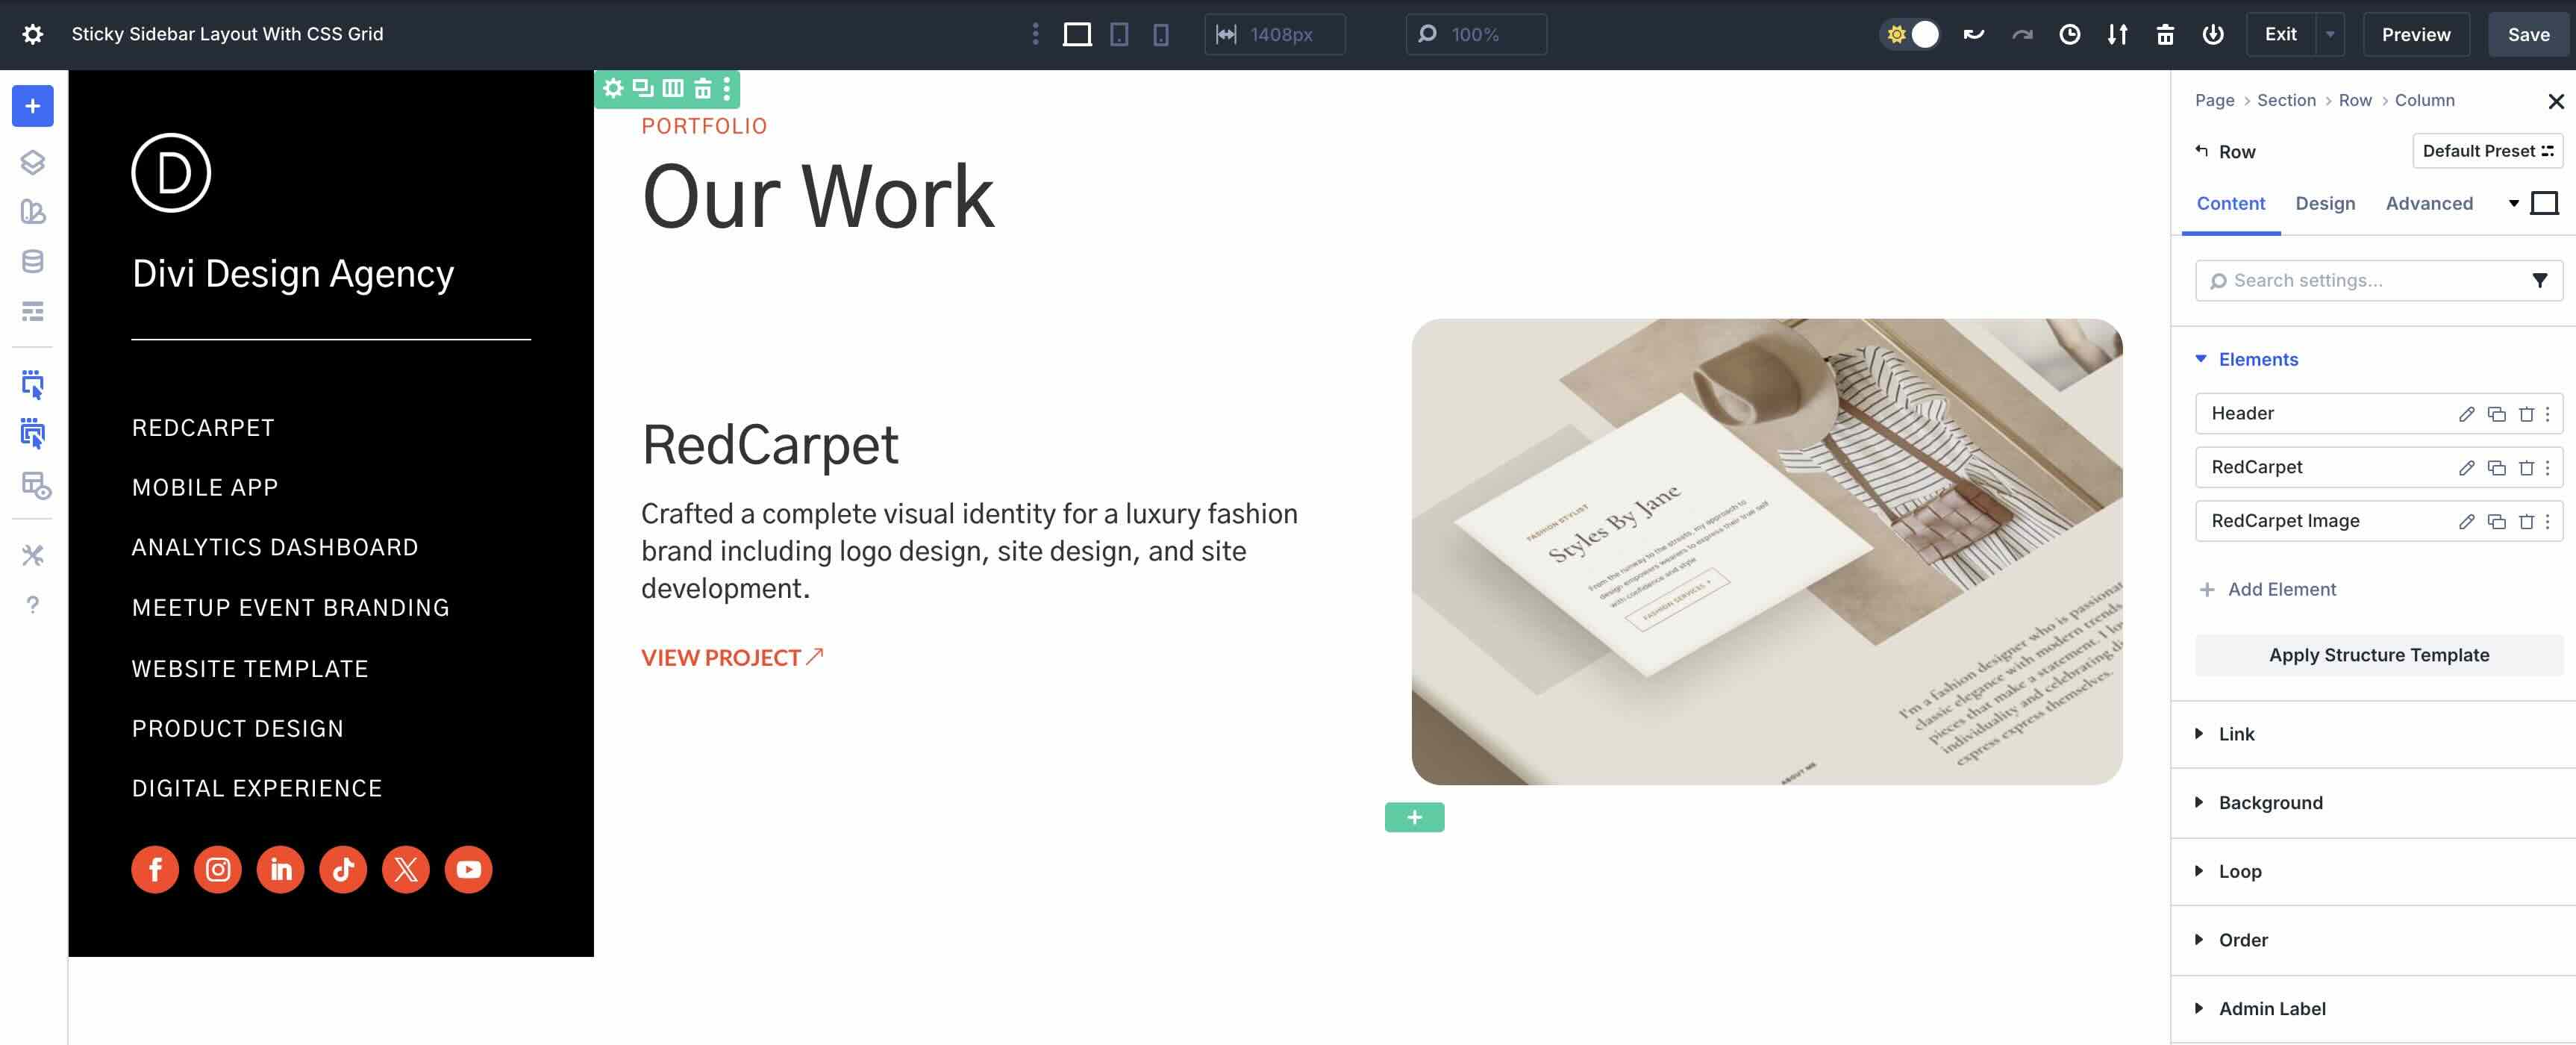The height and width of the screenshot is (1045, 2576).
Task: Open the row settings gear on green toolbar
Action: click(x=613, y=88)
